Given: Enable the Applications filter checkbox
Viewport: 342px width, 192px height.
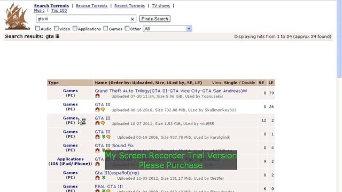Looking at the screenshot, I should (75, 28).
